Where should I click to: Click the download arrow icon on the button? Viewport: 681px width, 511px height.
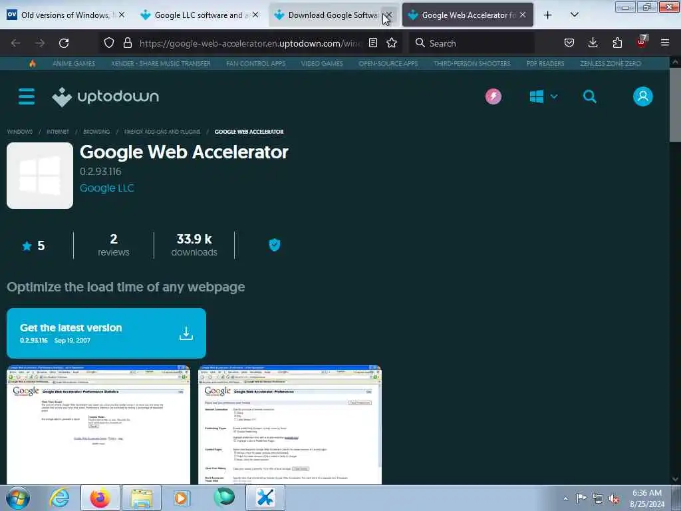[186, 333]
